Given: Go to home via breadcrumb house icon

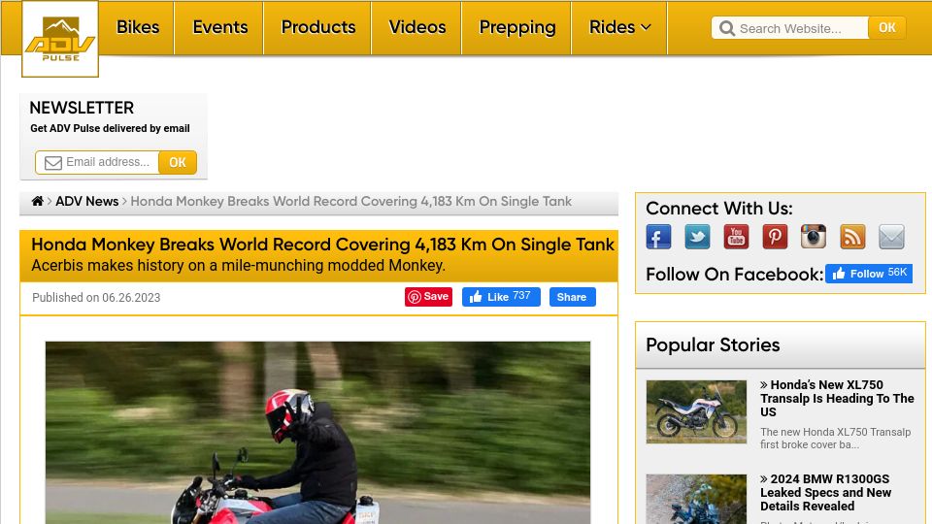Looking at the screenshot, I should 38,201.
